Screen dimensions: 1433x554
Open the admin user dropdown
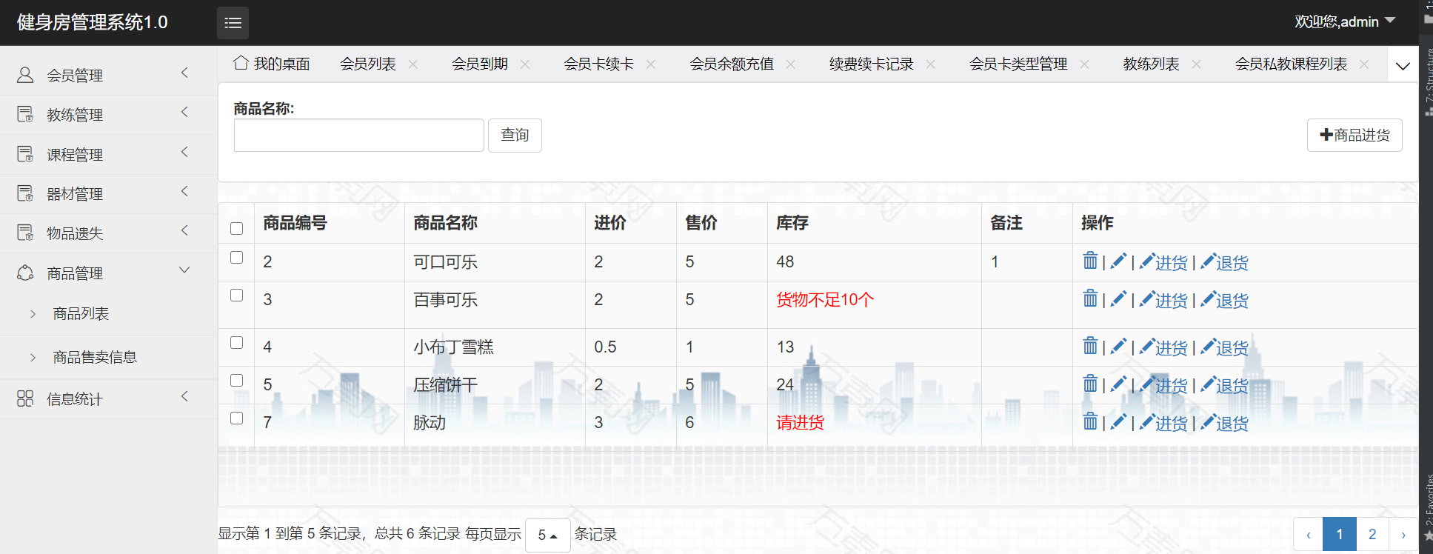coord(1344,21)
